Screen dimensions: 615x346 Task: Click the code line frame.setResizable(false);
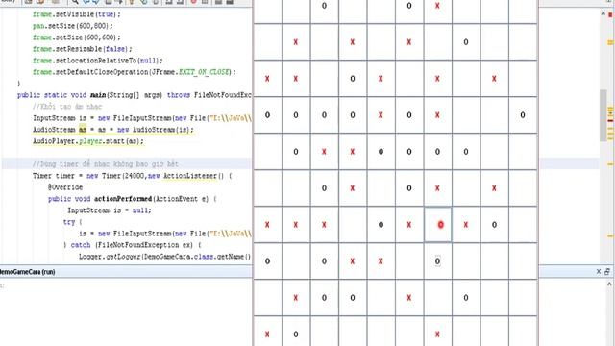click(x=83, y=49)
